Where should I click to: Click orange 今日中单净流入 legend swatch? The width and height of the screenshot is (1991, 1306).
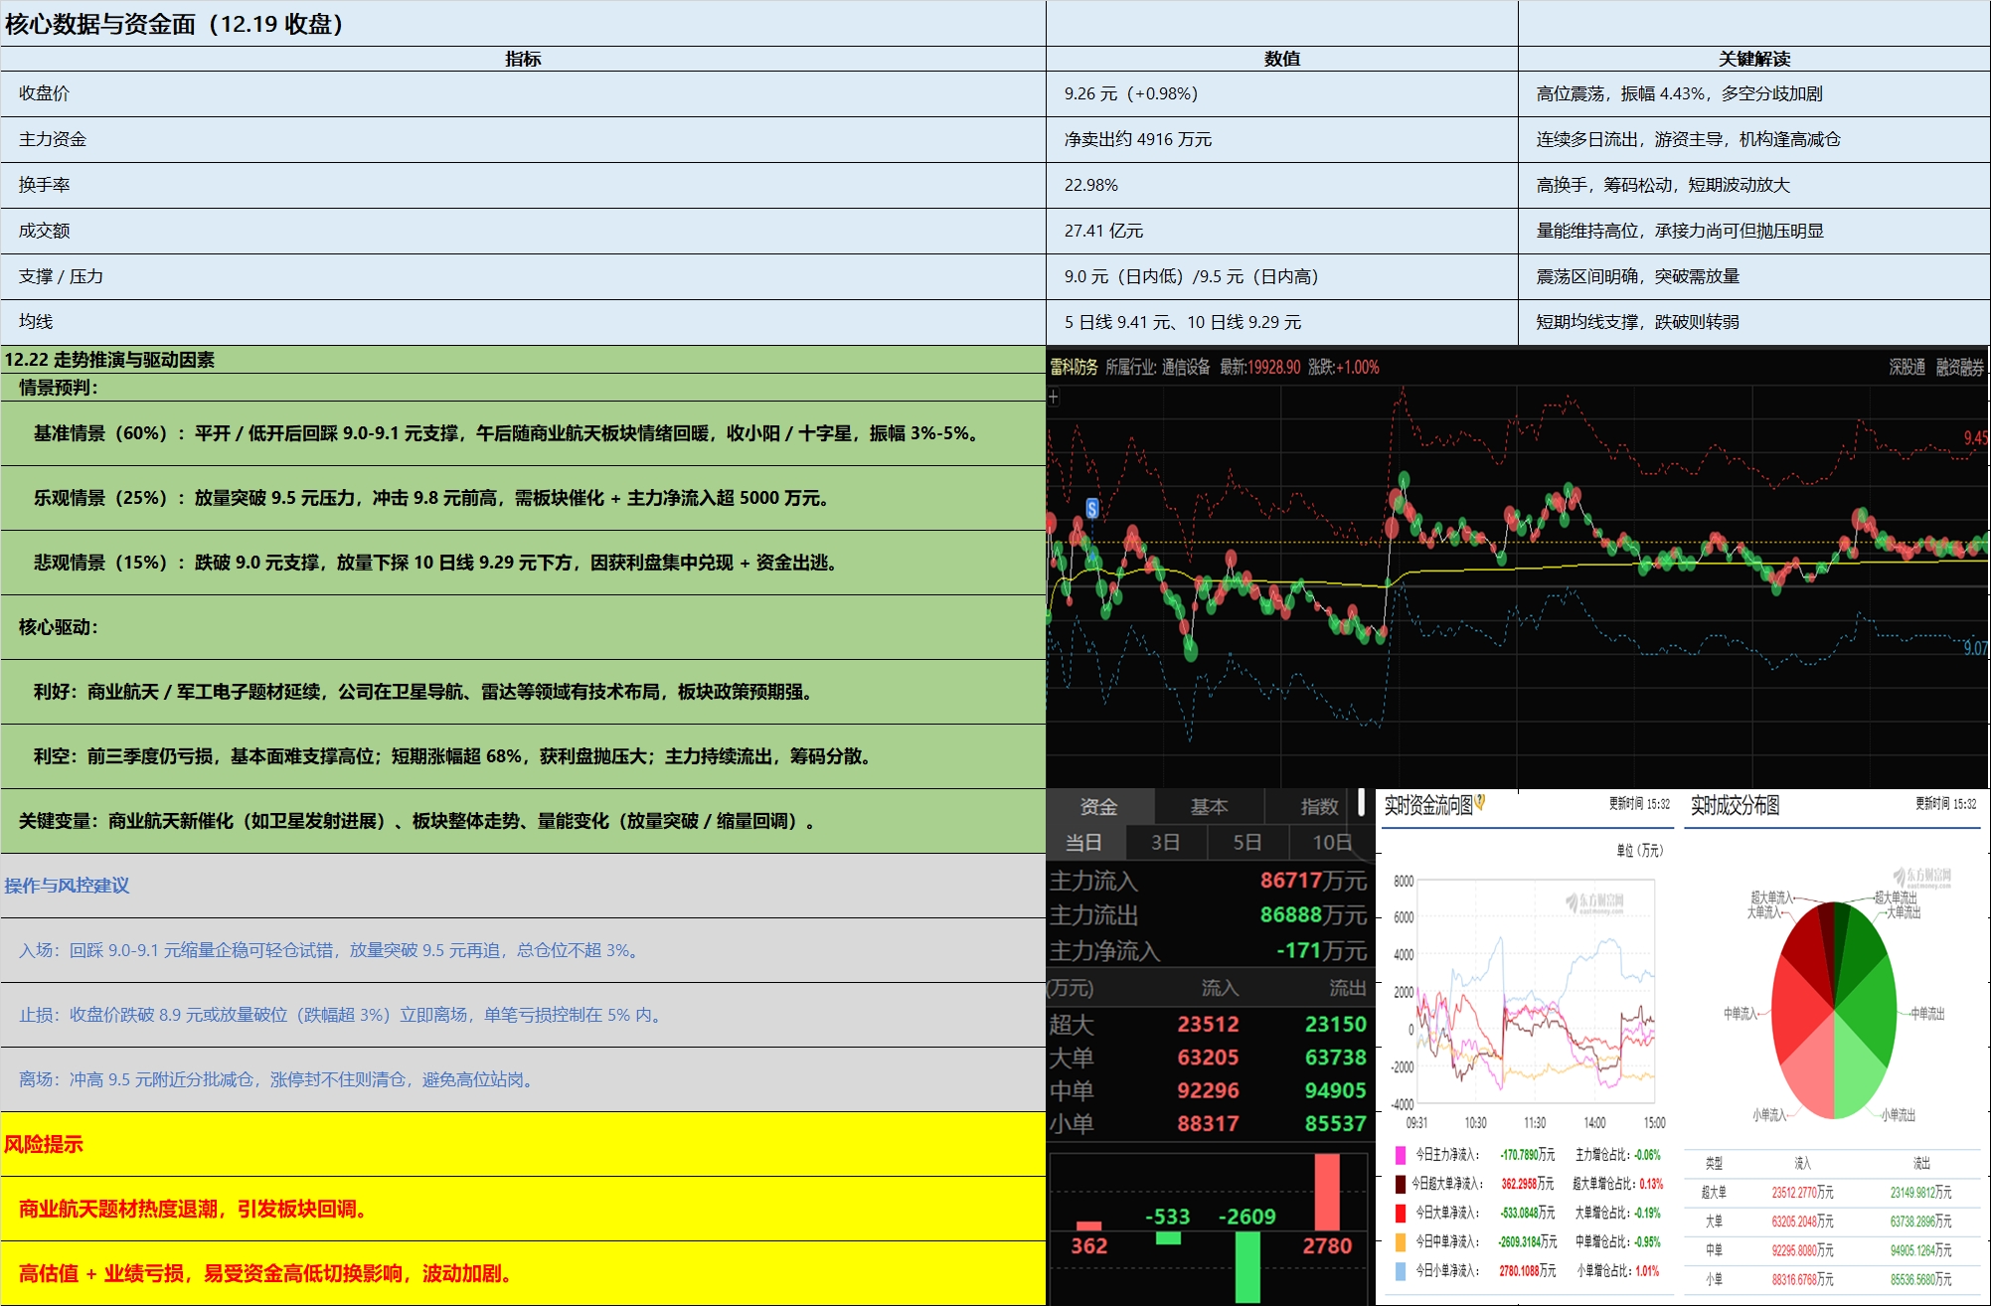point(1401,1241)
